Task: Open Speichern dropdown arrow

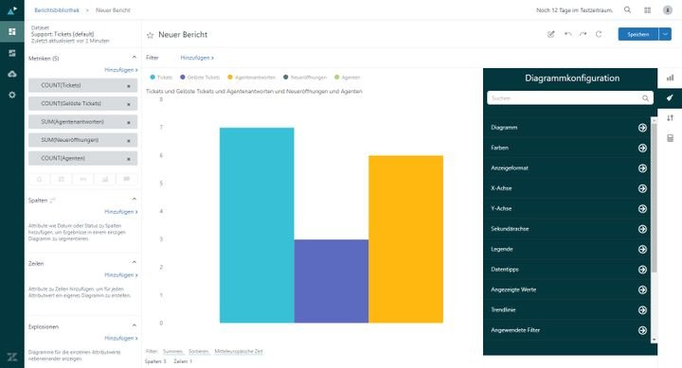Action: (665, 34)
